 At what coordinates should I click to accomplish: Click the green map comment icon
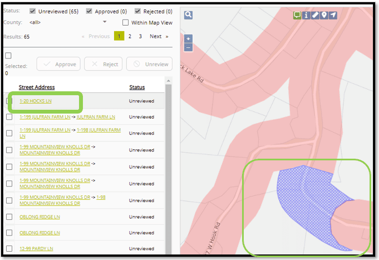pos(298,15)
